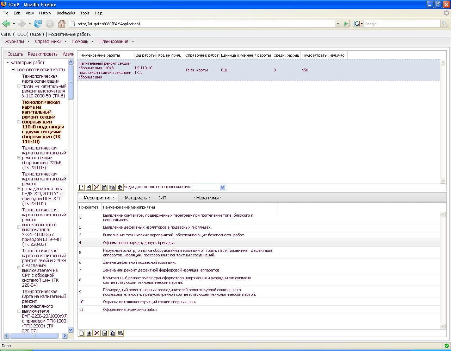
Task: Open the Firefox Tools menu
Action: tap(85, 13)
